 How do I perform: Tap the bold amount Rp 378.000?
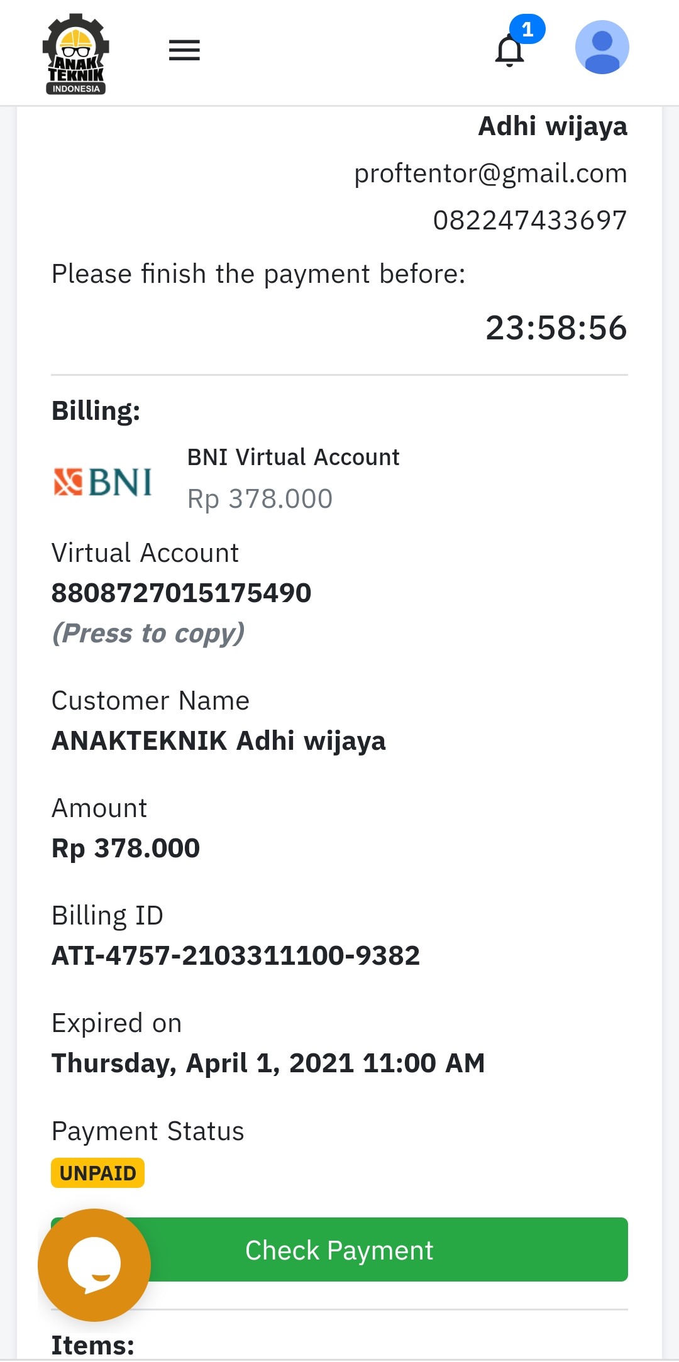(126, 848)
